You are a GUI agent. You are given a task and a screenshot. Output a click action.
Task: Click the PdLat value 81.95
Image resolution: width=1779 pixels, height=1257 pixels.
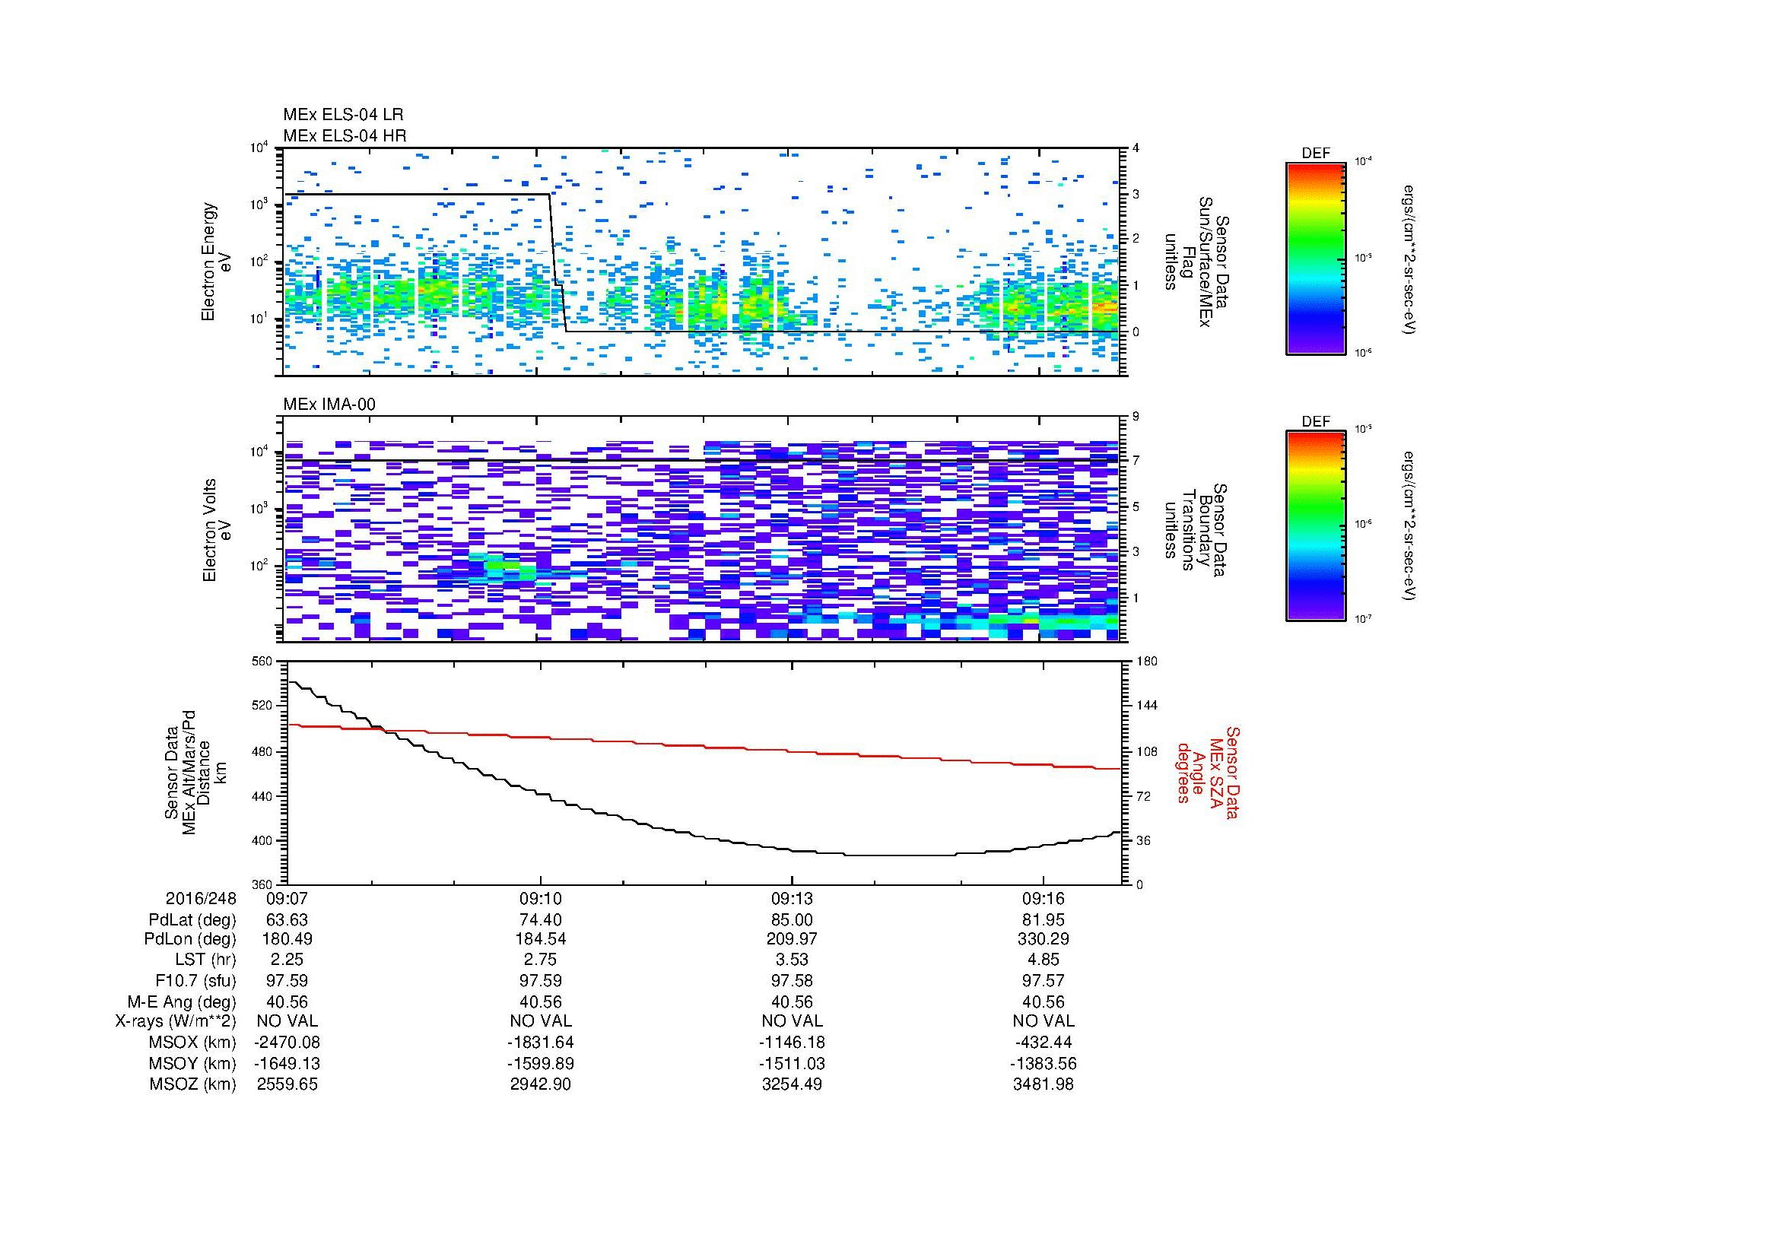[1044, 920]
